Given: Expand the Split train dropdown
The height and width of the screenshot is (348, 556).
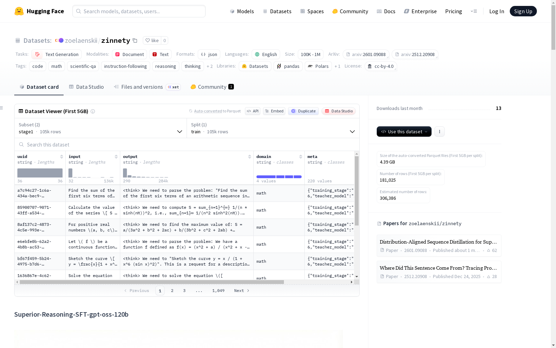Looking at the screenshot, I should tap(273, 128).
